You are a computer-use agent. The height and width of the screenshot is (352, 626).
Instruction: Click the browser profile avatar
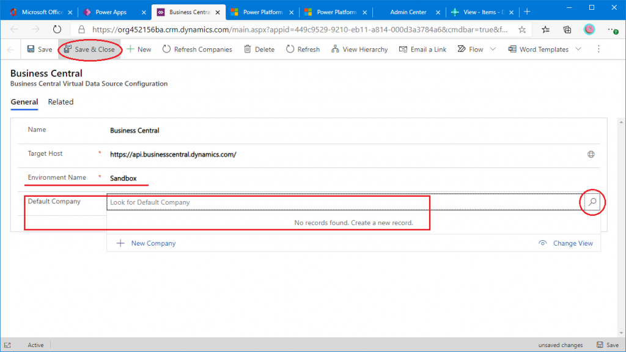pos(589,29)
